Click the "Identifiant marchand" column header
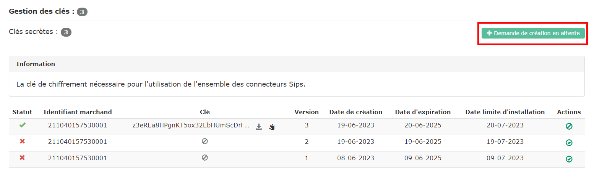The height and width of the screenshot is (177, 589). point(78,112)
